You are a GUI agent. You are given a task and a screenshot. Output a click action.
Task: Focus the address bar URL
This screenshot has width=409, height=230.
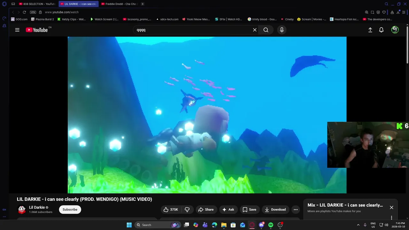[62, 12]
